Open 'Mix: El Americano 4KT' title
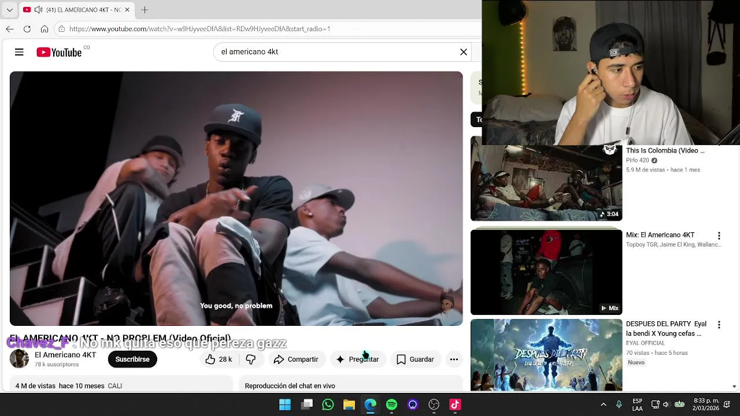This screenshot has height=416, width=740. pos(660,235)
